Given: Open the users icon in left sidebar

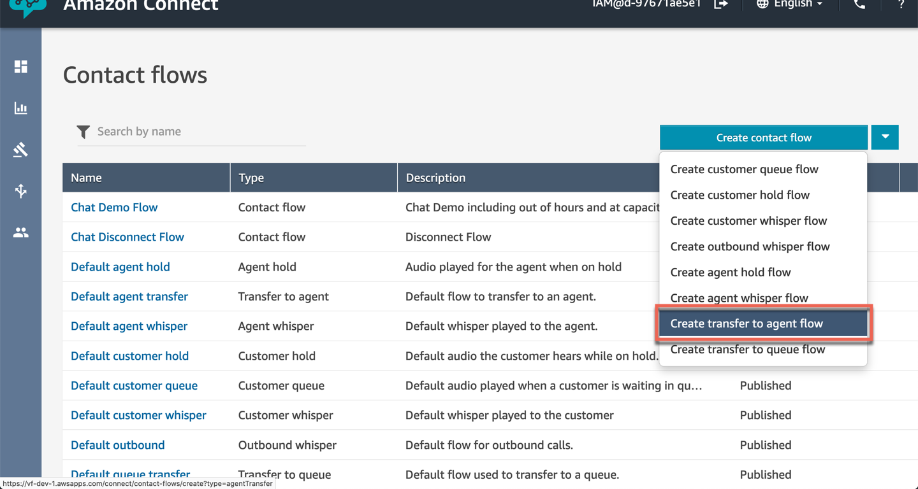Looking at the screenshot, I should click(x=21, y=232).
